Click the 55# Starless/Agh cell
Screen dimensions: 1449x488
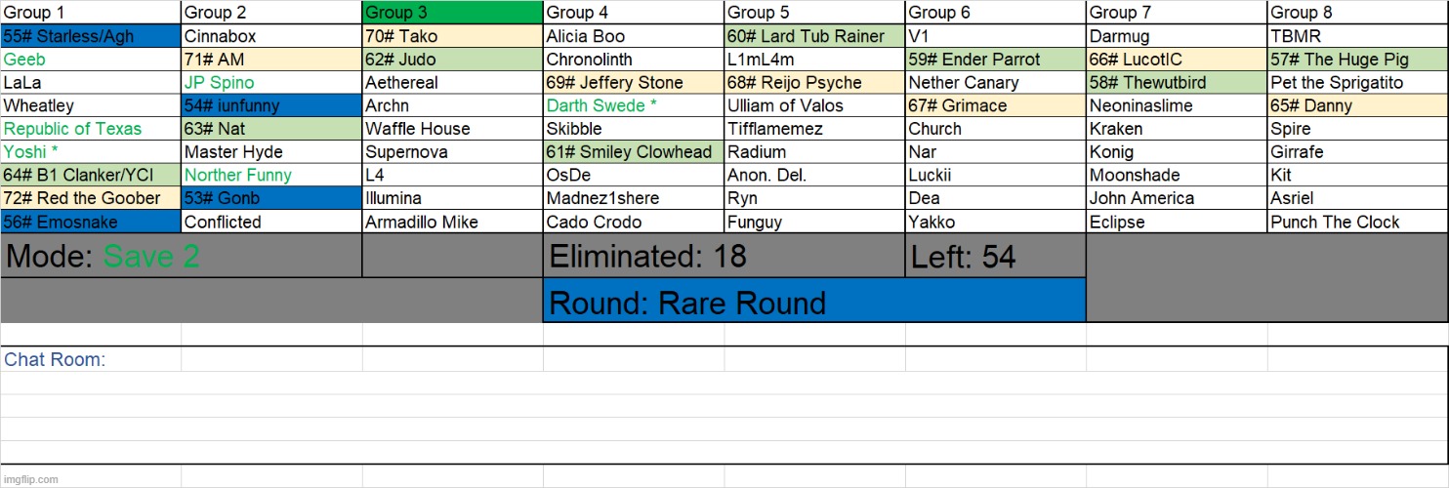pos(90,36)
